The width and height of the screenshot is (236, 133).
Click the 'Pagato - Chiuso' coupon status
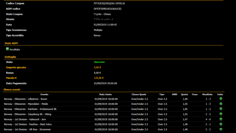(102, 14)
